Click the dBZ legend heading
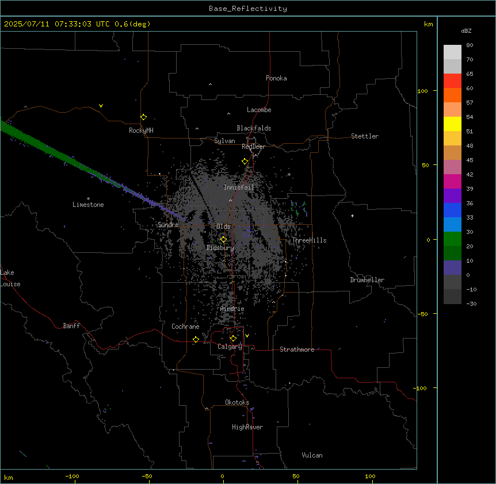Viewport: 496px width, 484px height. pos(466,30)
